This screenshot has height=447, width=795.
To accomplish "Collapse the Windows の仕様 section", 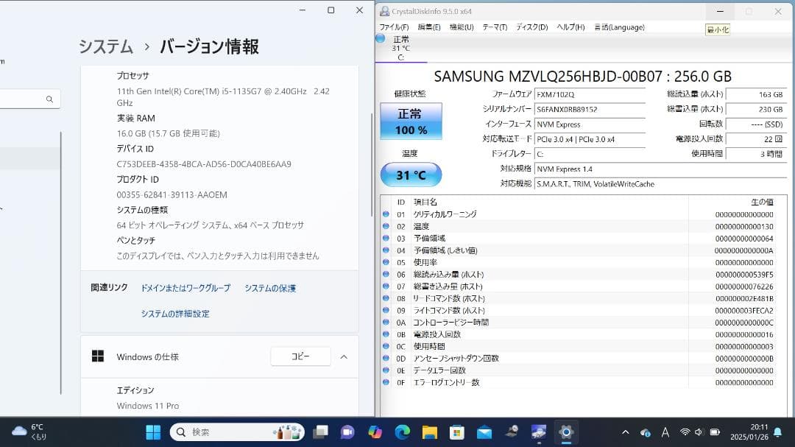I will point(343,356).
